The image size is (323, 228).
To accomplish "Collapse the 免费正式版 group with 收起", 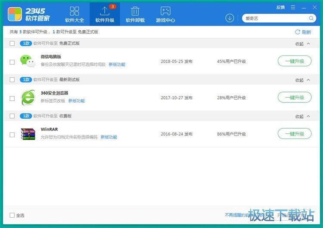I will point(302,43).
